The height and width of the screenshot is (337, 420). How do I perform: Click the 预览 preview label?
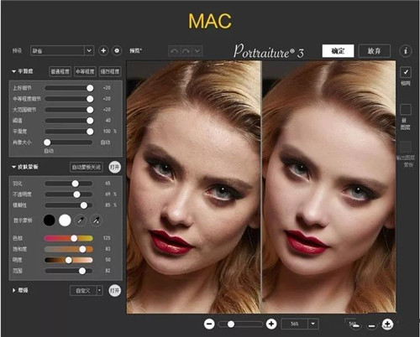pyautogui.click(x=136, y=51)
